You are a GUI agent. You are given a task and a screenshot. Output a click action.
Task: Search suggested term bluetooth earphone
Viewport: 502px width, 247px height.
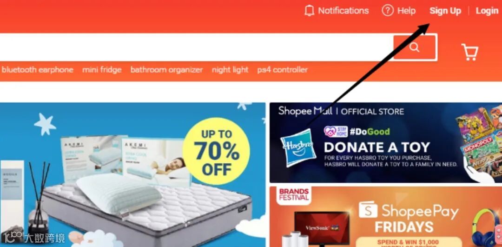[x=38, y=70]
